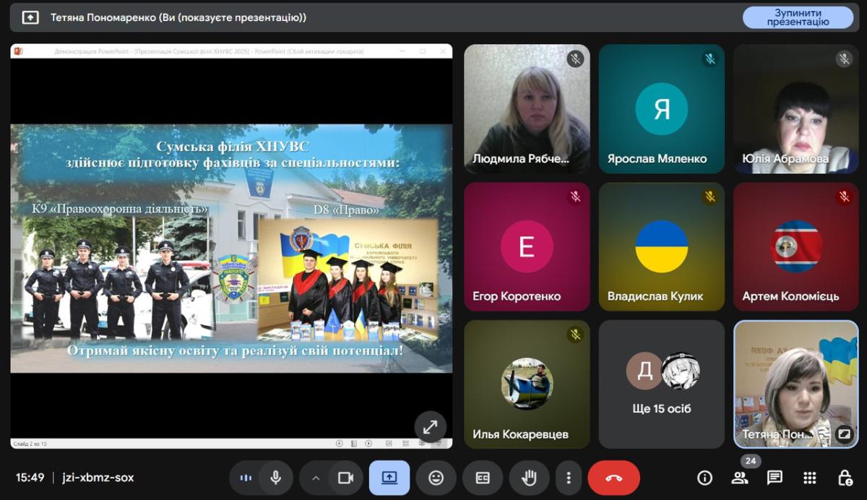
Task: Open the activities grid icon
Action: point(810,478)
